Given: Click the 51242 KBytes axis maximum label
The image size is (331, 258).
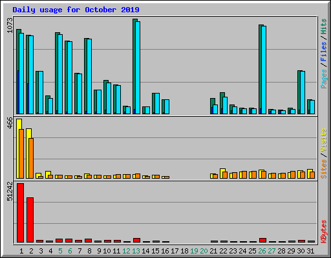Looking at the screenshot, I should pos(10,191).
